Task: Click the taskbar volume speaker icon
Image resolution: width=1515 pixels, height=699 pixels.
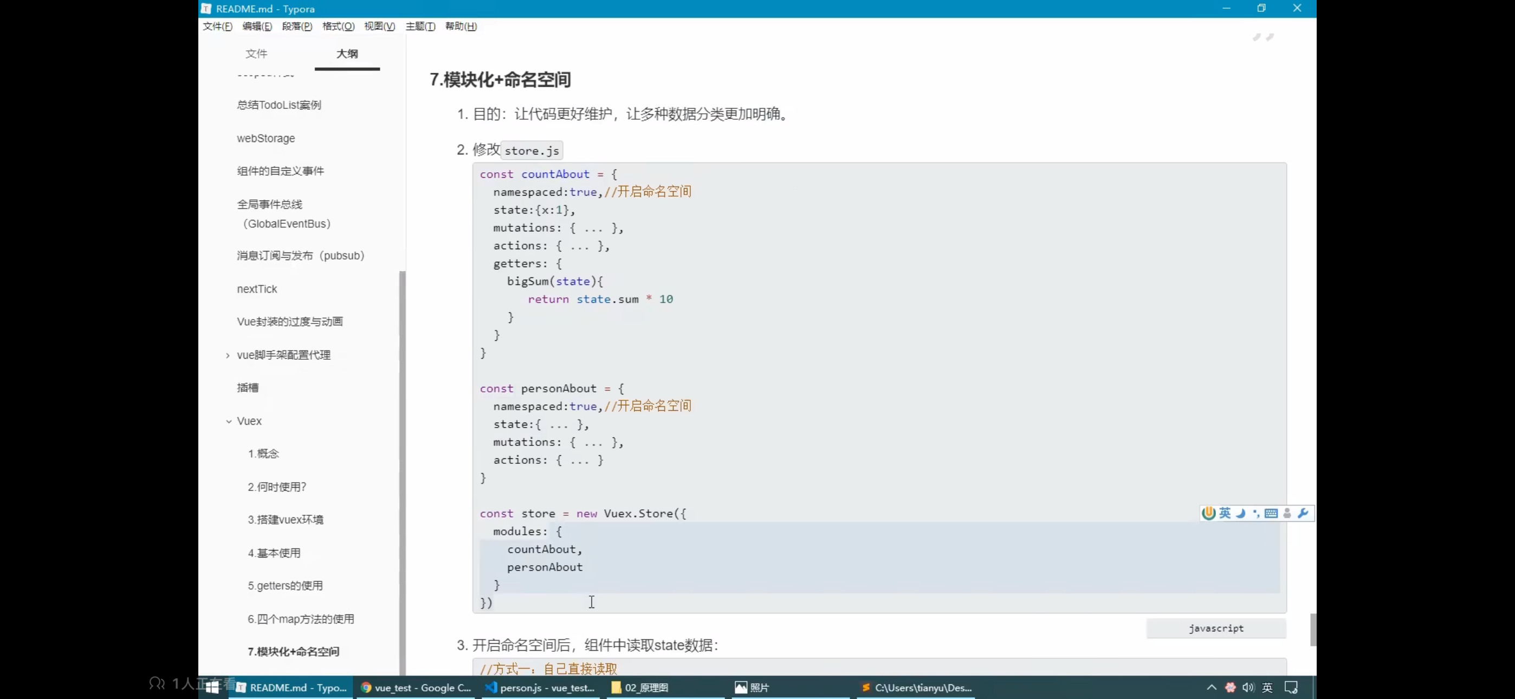Action: 1248,687
